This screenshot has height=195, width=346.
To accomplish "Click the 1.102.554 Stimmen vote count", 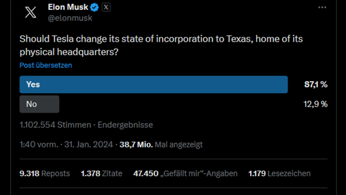I will (55, 125).
